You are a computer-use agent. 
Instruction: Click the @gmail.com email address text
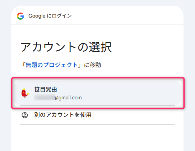[68, 98]
